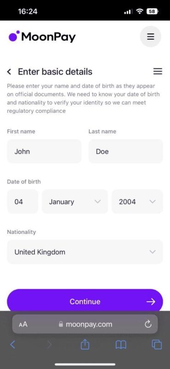Viewport: 170px width, 369px height.
Task: Reload the page with refresh icon
Action: click(148, 324)
